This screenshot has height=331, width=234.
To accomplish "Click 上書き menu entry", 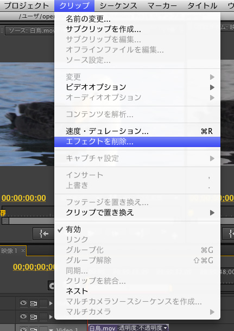I will [x=137, y=186].
